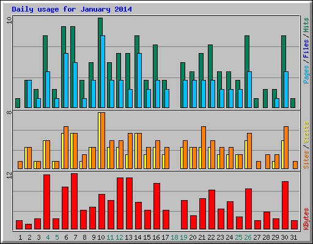Viewport: 313px width, 244px height.
Task: Click the 'Visits' legend label
Action: [x=306, y=132]
